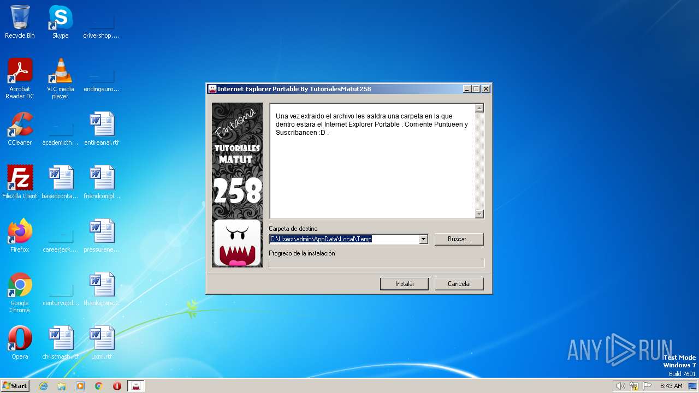
Task: Open Windows Explorer folder in taskbar
Action: point(62,386)
